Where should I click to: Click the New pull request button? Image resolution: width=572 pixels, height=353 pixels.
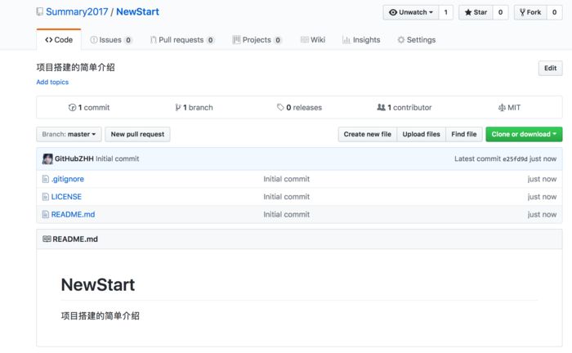coord(137,134)
